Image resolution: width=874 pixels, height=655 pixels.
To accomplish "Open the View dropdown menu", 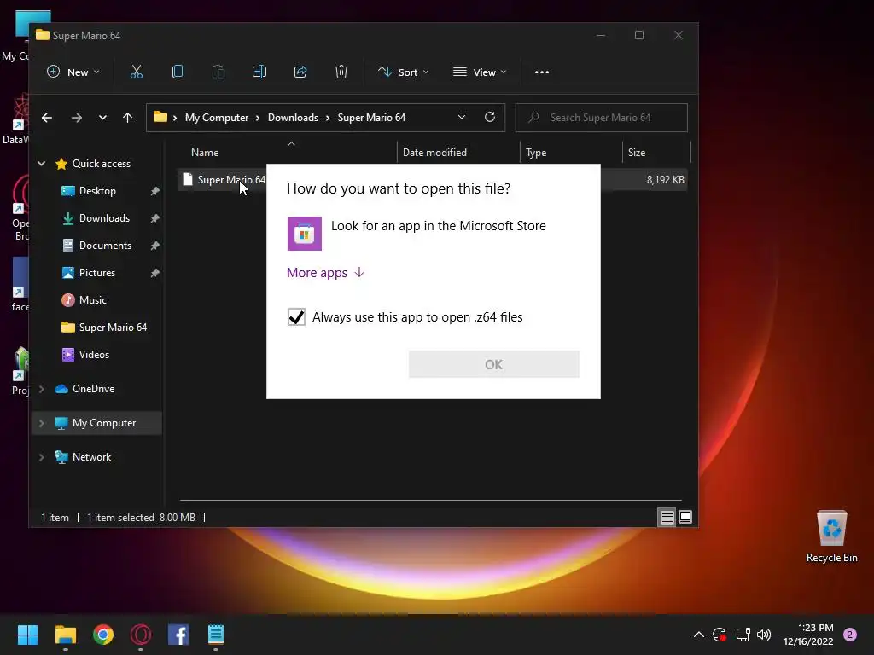I will [480, 72].
